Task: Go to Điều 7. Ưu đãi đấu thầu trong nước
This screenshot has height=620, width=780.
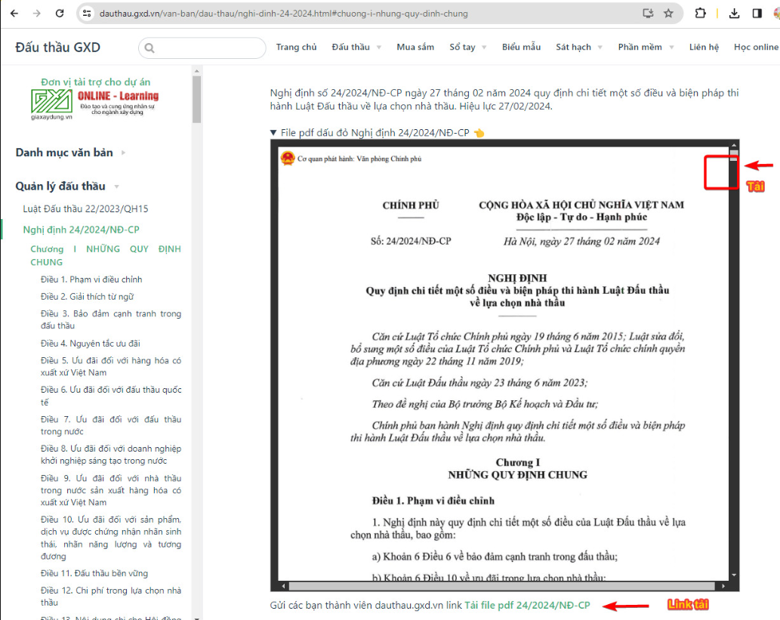Action: click(x=111, y=425)
